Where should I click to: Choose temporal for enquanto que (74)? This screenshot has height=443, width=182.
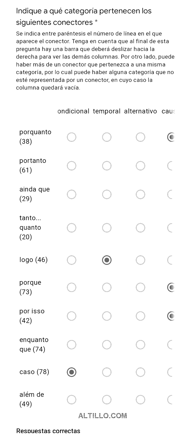107,345
